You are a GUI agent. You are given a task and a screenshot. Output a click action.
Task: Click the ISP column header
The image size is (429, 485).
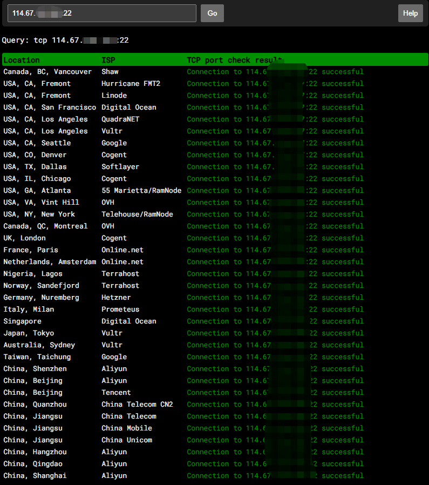[108, 60]
